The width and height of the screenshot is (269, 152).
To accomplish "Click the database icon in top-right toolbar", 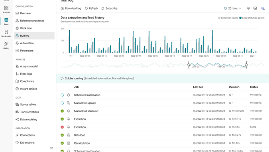I will click(x=255, y=8).
